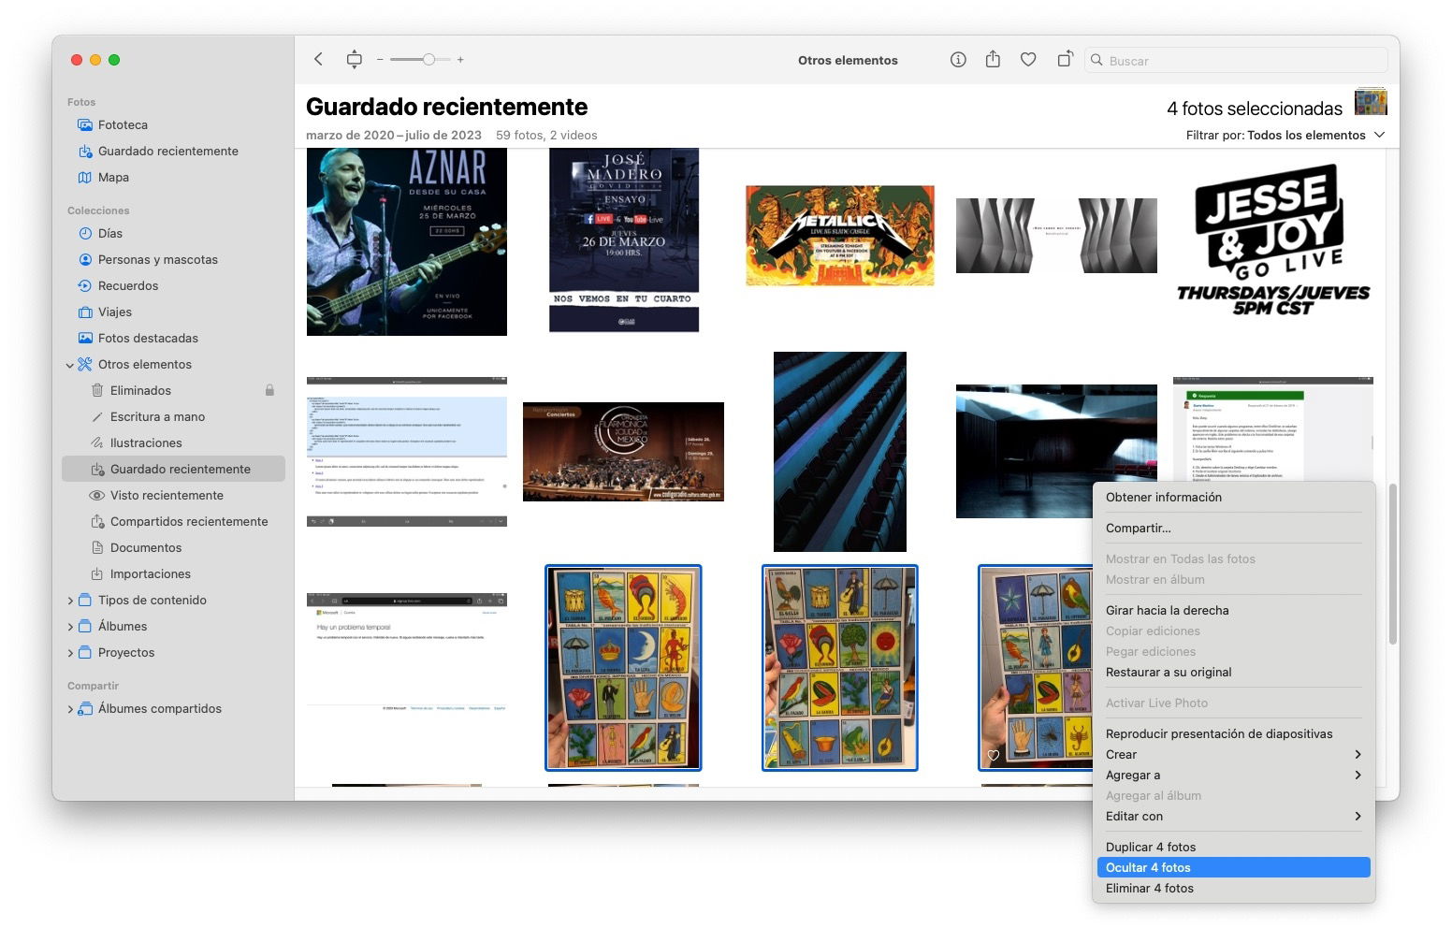Choose Reproducir presentación de diapositivas
The width and height of the screenshot is (1452, 928).
point(1233,733)
